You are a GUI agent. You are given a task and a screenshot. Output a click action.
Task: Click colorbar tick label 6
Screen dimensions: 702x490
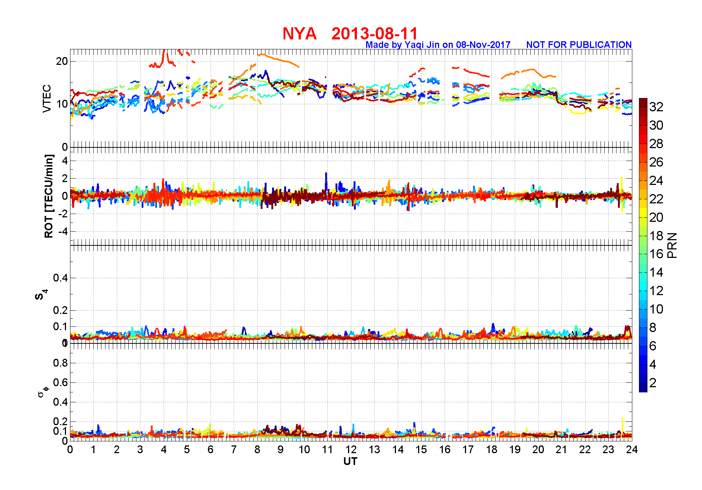[x=653, y=346]
